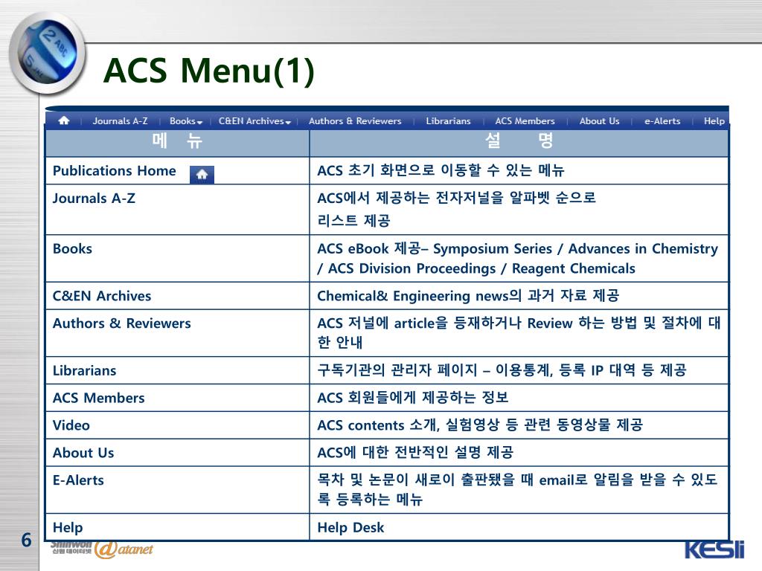Click the slide number 6

[26, 540]
